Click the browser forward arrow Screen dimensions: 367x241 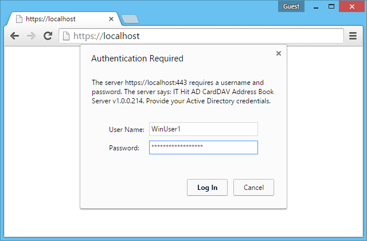tap(31, 36)
